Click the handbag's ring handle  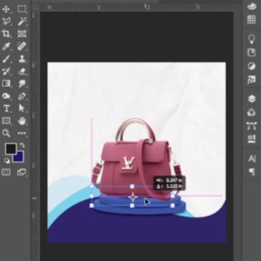point(135,130)
